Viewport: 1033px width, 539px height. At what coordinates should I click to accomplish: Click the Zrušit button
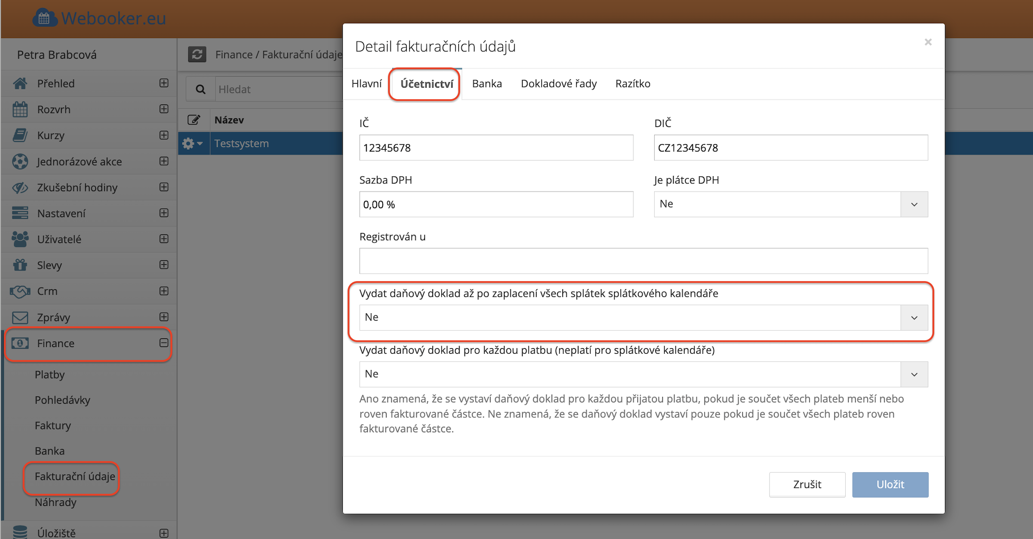click(x=807, y=485)
